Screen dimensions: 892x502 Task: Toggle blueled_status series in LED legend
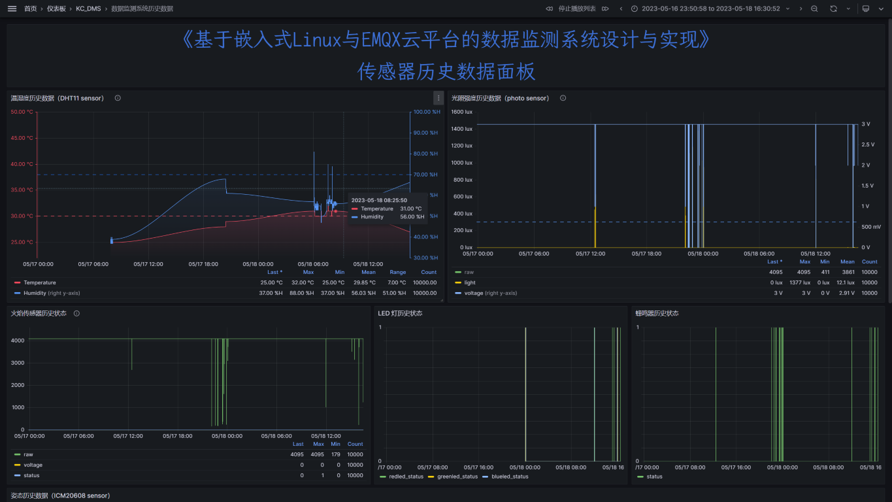point(510,477)
